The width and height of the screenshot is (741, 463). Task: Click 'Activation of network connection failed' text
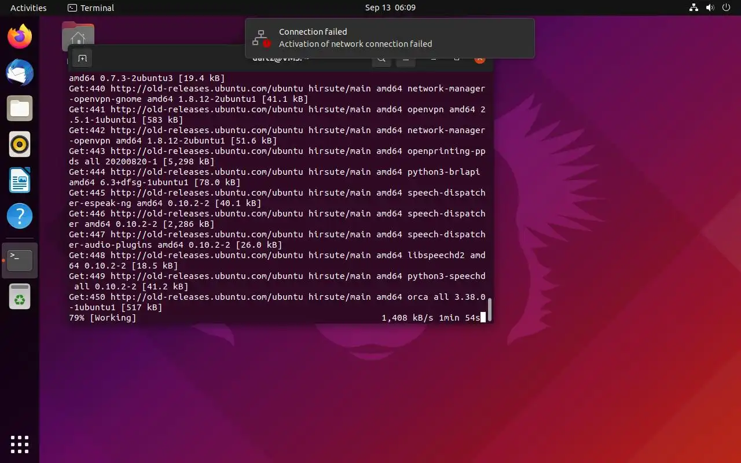click(355, 44)
